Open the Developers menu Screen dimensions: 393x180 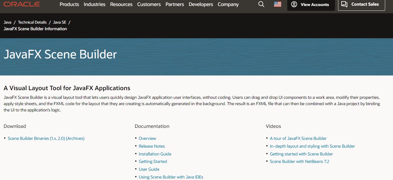201,4
